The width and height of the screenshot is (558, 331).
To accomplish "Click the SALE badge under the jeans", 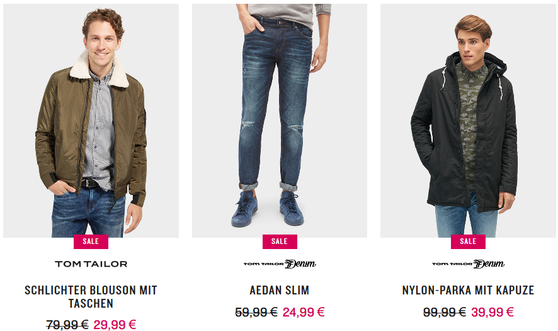I will [x=280, y=241].
